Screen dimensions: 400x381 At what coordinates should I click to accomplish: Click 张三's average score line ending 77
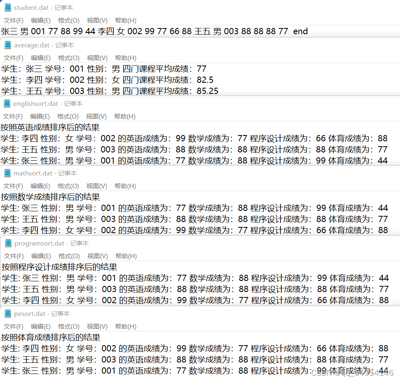pos(104,69)
